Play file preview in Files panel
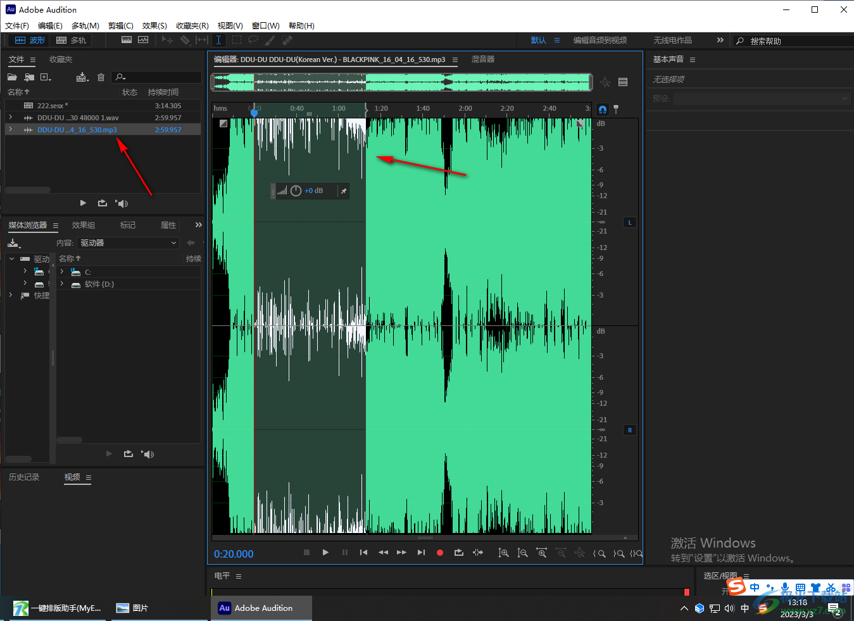Image resolution: width=854 pixels, height=621 pixels. [x=83, y=203]
